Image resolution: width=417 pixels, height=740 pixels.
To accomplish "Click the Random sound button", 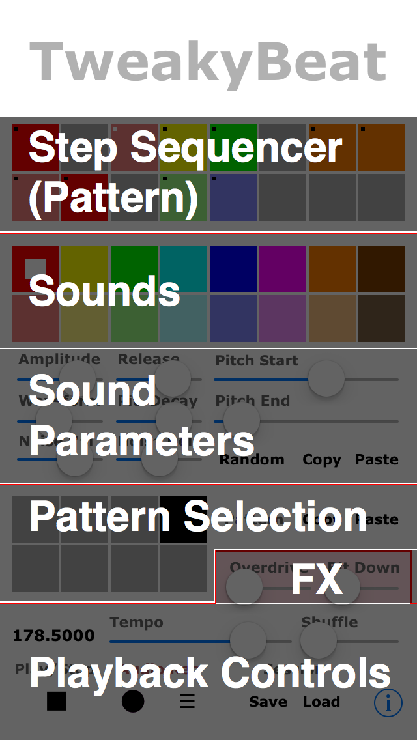I will point(252,459).
